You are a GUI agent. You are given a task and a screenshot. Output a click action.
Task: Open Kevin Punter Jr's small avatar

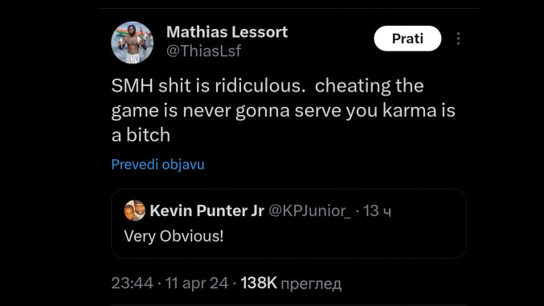coord(135,210)
